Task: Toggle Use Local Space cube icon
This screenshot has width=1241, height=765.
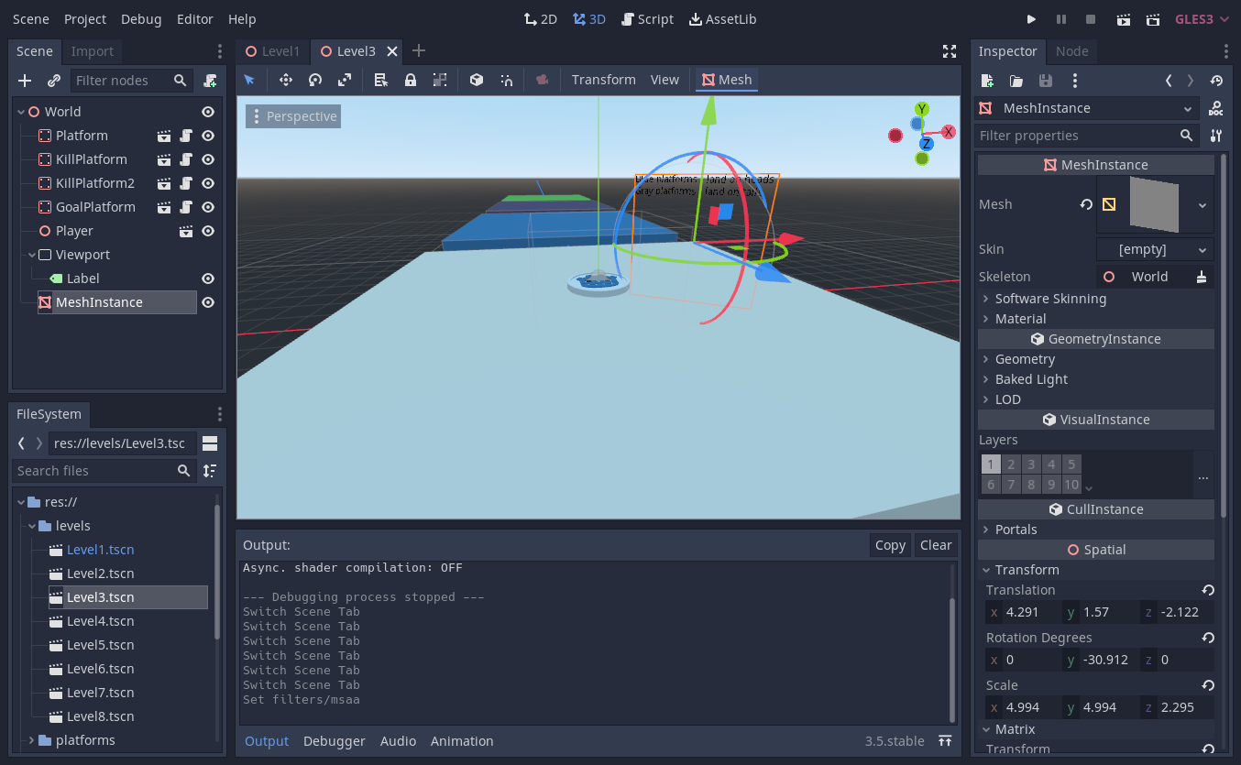Action: click(477, 80)
